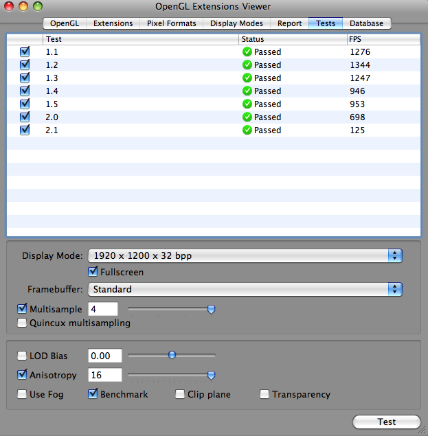Select the test row labeled 1.2
Viewport: 428px width, 436px height.
(x=214, y=65)
